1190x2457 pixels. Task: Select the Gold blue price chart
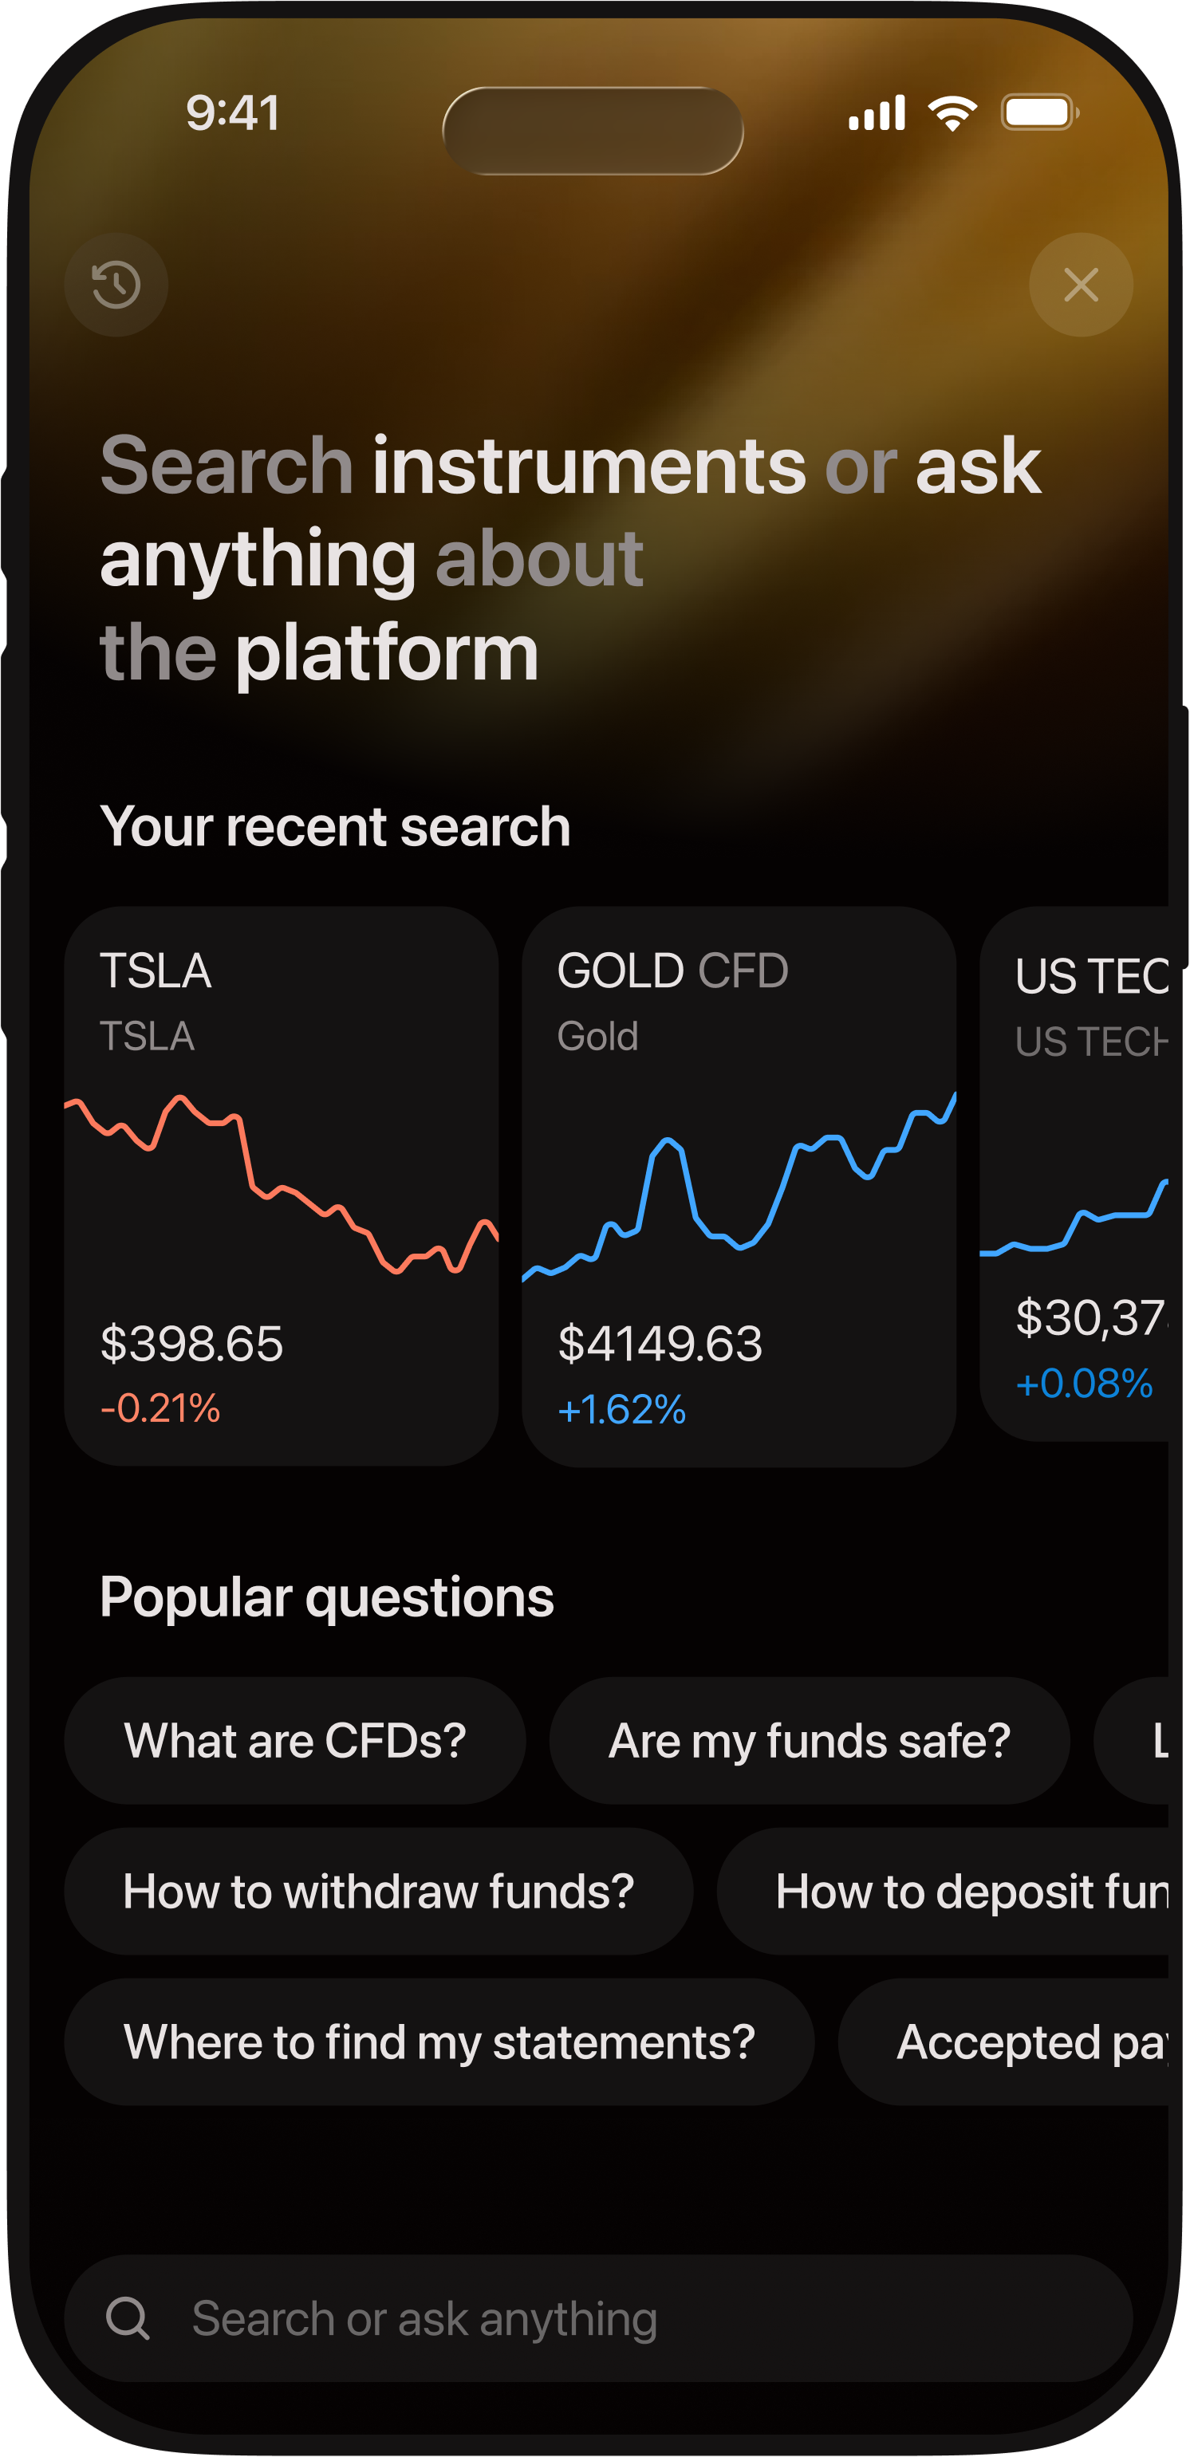739,1187
